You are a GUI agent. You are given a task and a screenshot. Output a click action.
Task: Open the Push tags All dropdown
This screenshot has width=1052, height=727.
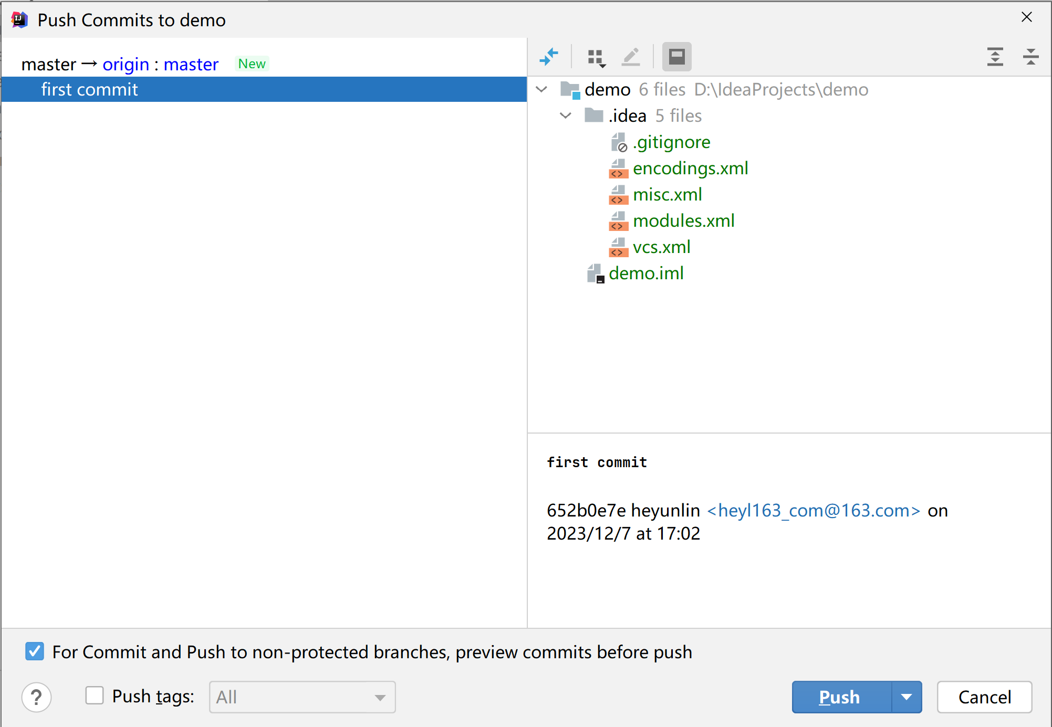pyautogui.click(x=302, y=697)
